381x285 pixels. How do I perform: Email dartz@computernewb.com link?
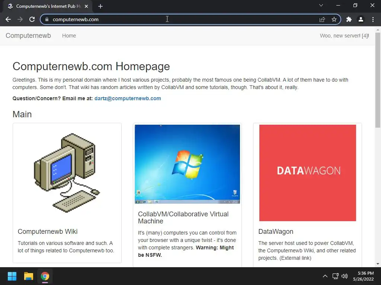click(x=128, y=98)
